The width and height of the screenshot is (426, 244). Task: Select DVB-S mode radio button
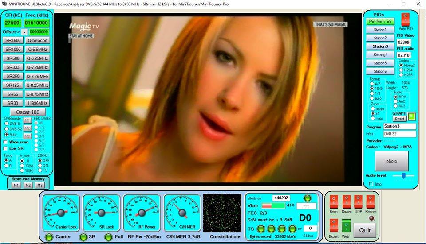pyautogui.click(x=7, y=124)
